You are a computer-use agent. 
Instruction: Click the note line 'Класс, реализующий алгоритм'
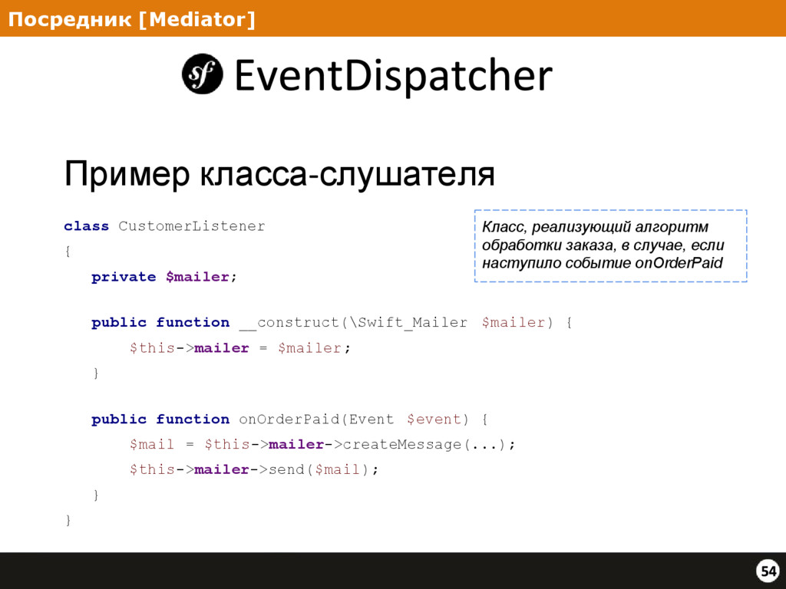pos(595,227)
